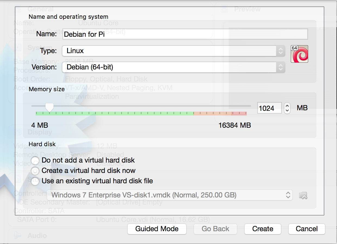
Task: Click the orange zone of the memory scale
Action: (x=212, y=113)
